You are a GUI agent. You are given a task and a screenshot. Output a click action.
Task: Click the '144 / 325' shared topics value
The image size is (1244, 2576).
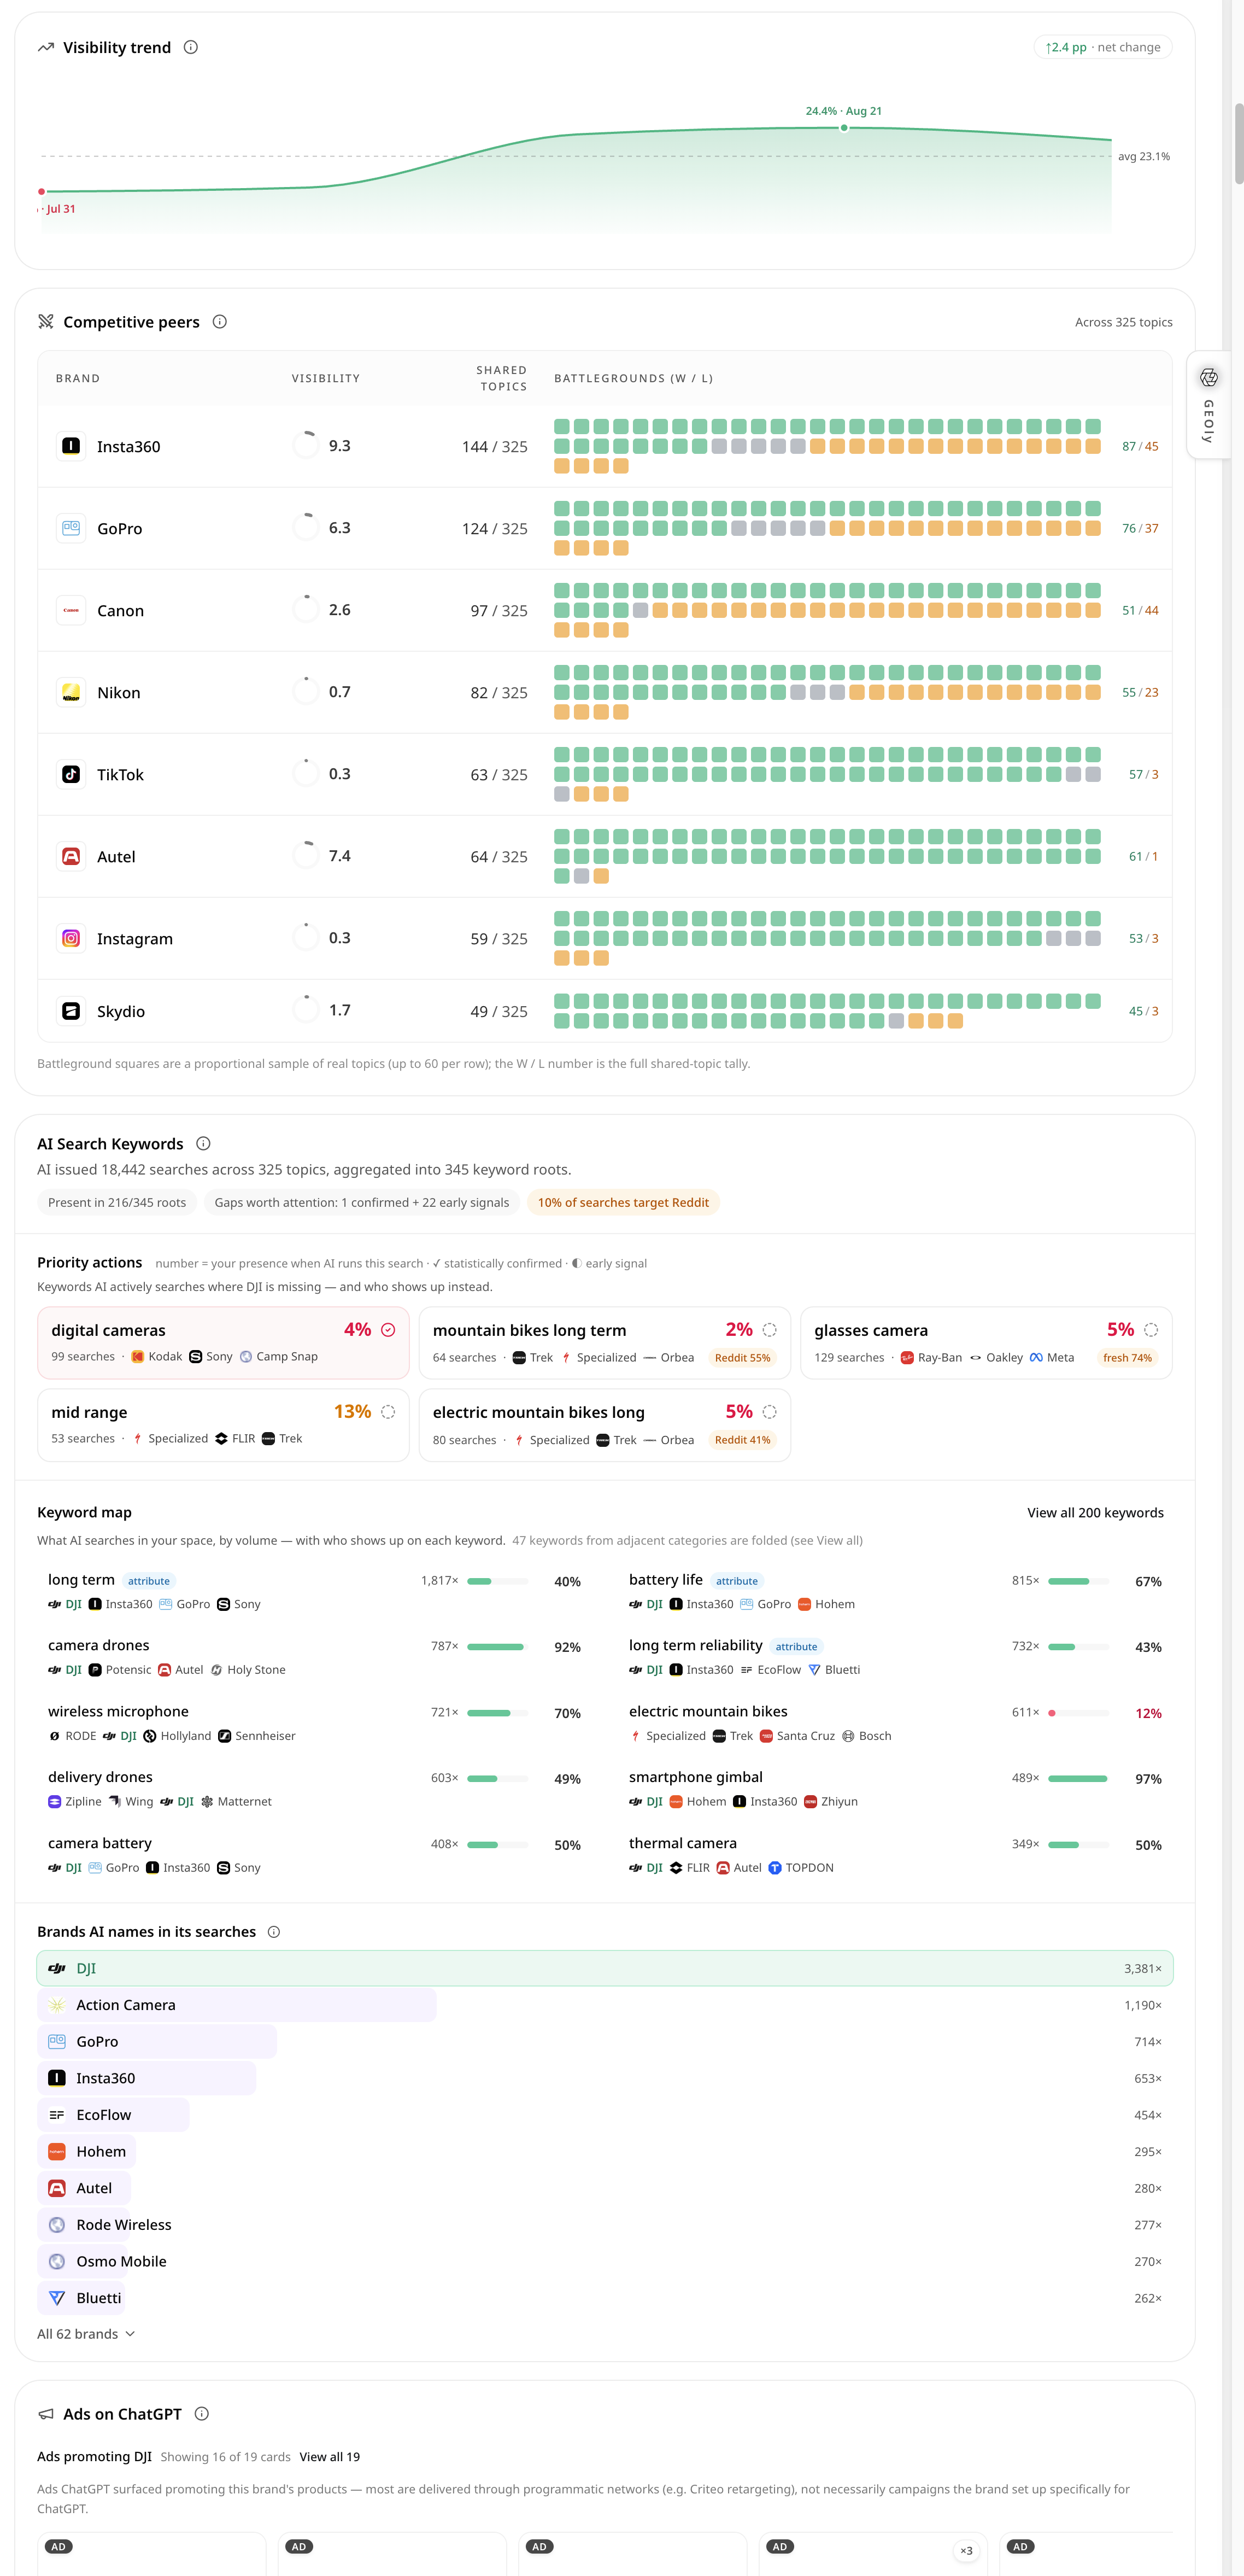[x=495, y=446]
